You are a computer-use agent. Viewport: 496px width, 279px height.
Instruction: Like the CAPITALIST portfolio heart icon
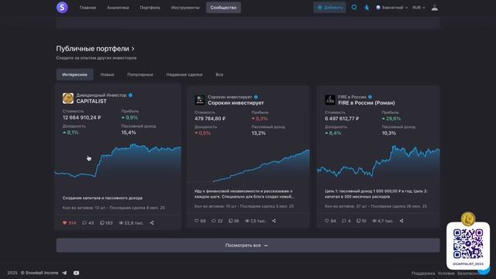(x=65, y=222)
